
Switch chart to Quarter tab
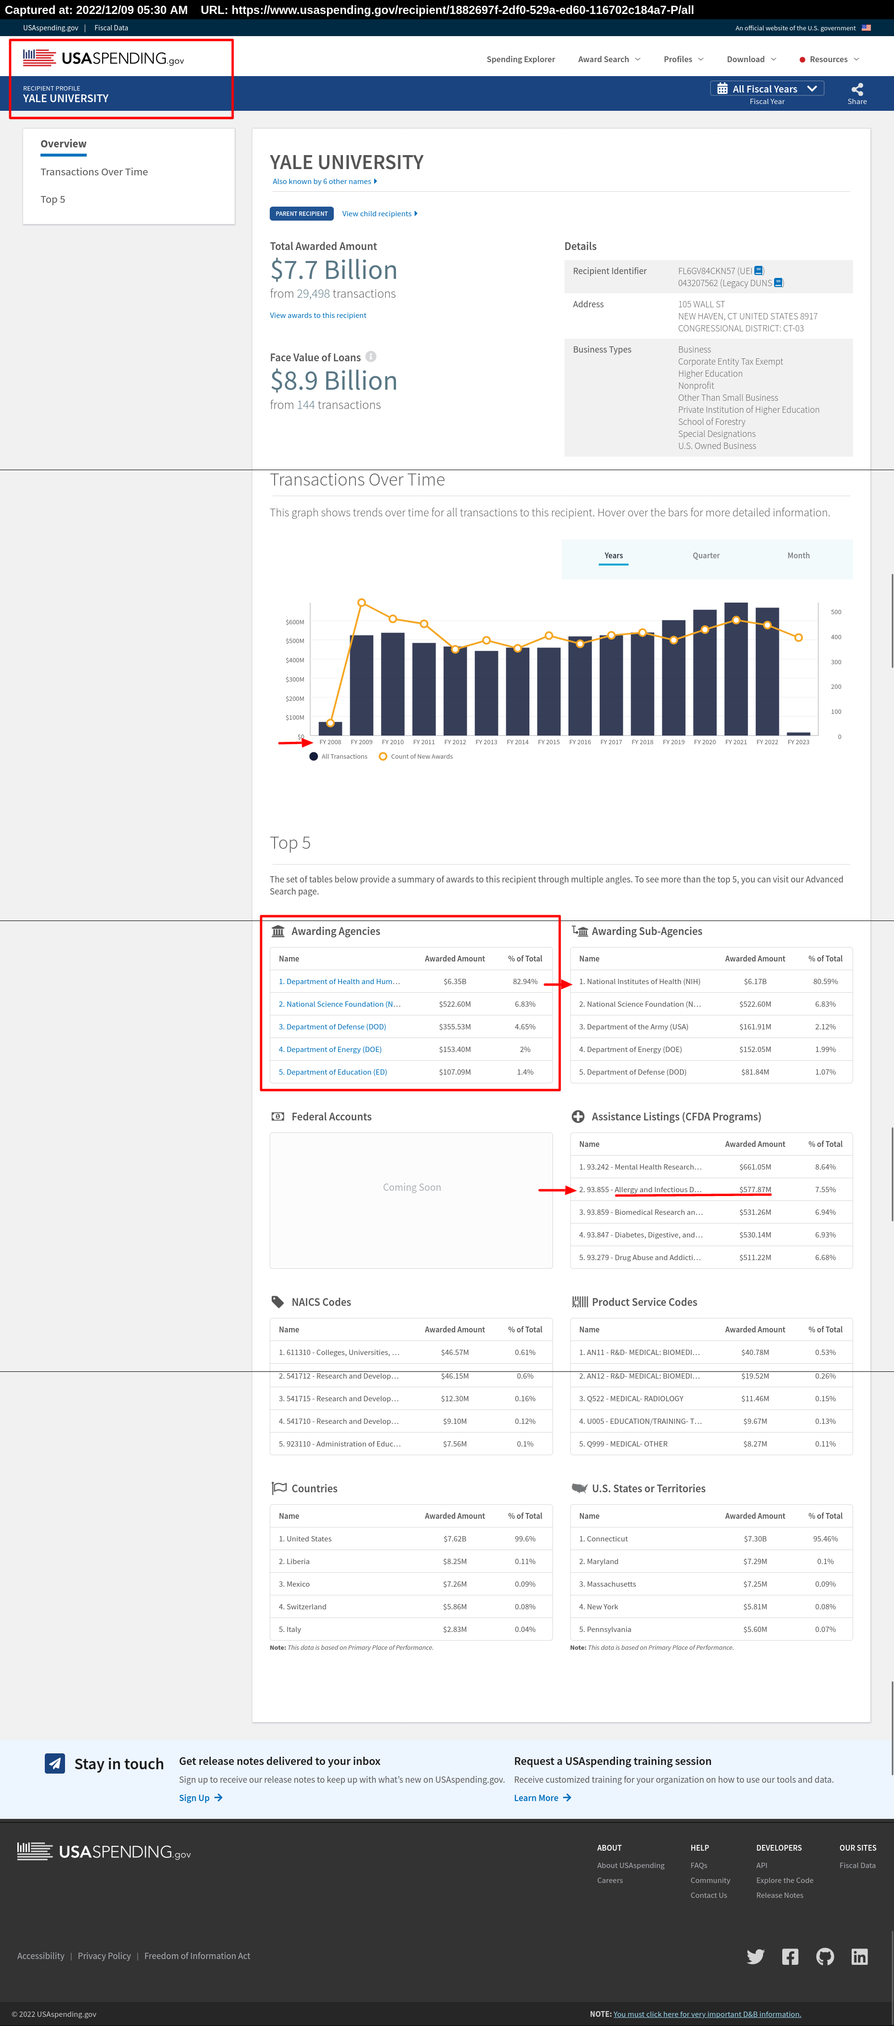pyautogui.click(x=706, y=555)
